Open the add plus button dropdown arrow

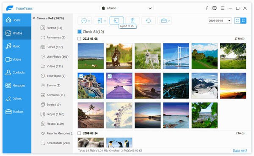[x=89, y=21]
